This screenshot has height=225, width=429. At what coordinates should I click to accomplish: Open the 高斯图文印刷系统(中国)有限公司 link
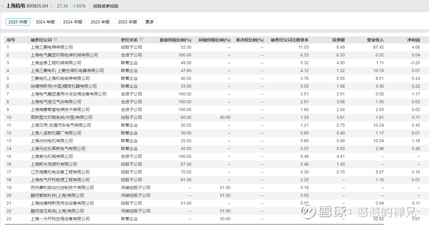61,117
